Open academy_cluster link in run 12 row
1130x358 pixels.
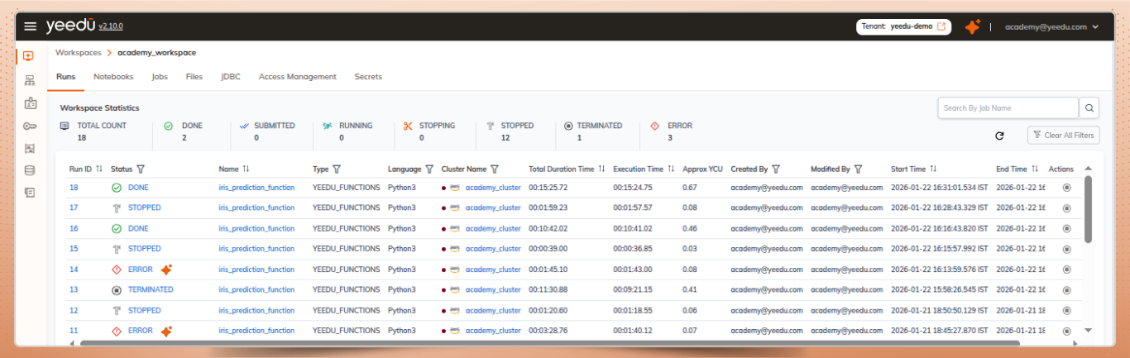[x=493, y=310]
